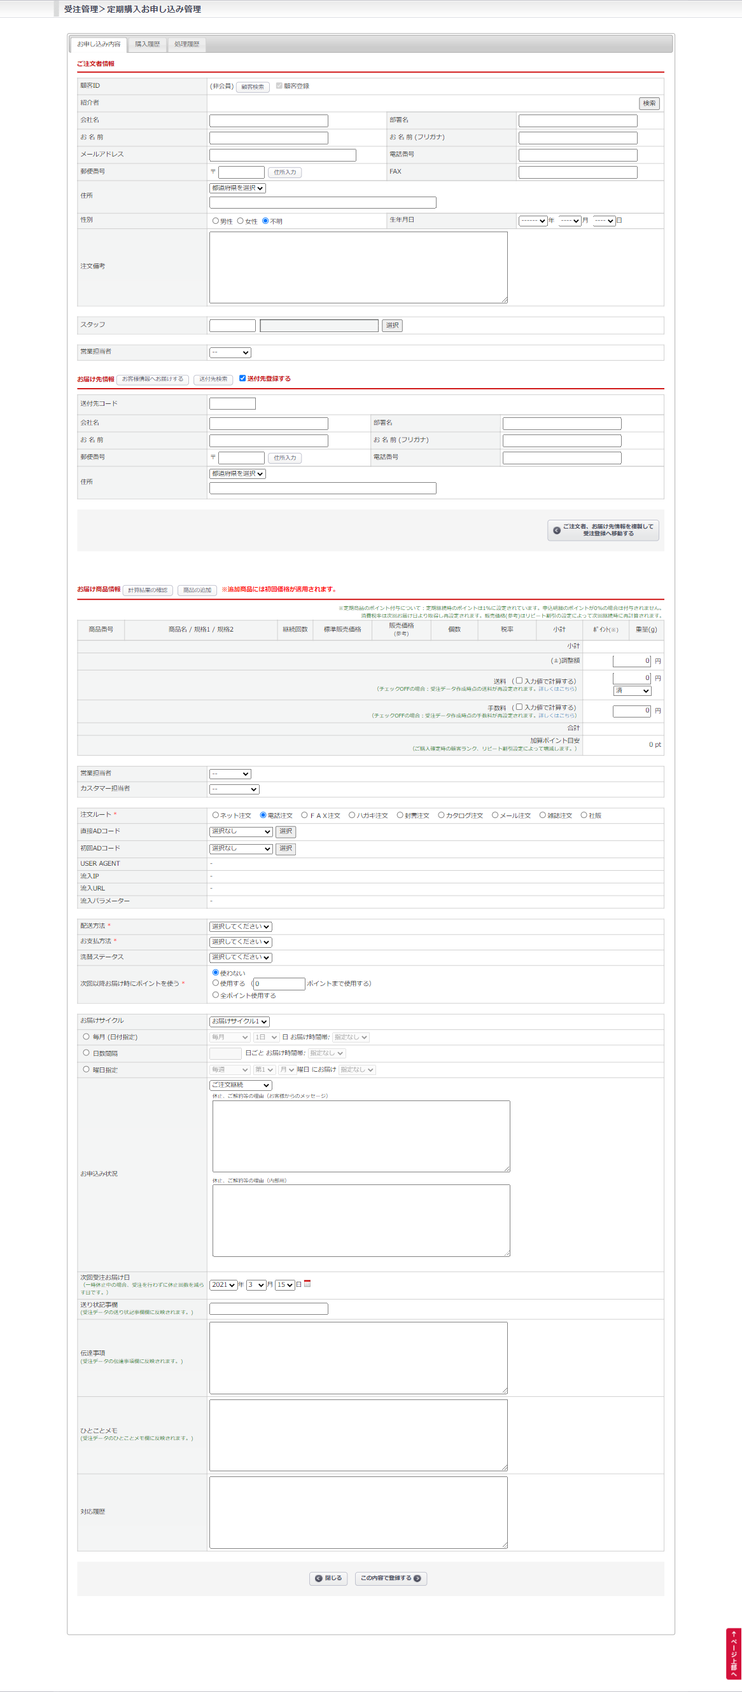This screenshot has height=1692, width=742.
Task: Open birth year dropdown
Action: point(533,221)
